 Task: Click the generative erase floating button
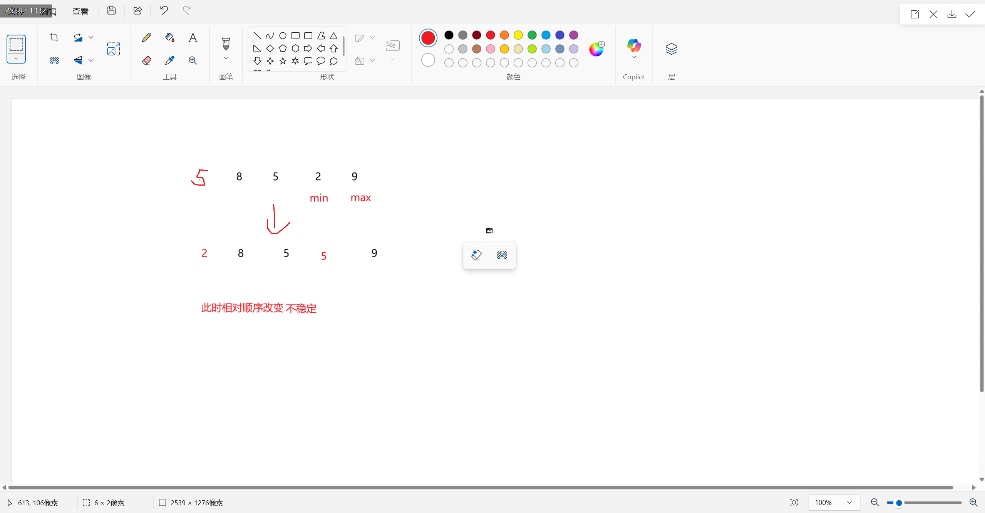coord(476,255)
